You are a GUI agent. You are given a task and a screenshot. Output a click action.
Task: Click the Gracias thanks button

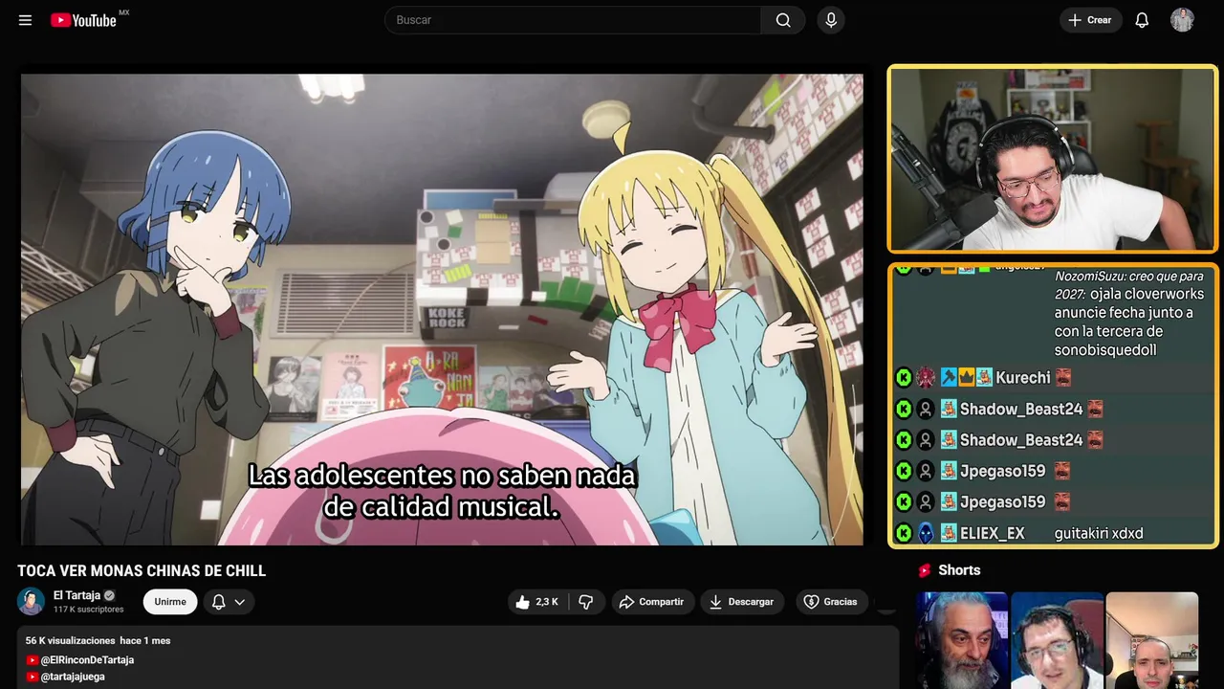pos(830,602)
